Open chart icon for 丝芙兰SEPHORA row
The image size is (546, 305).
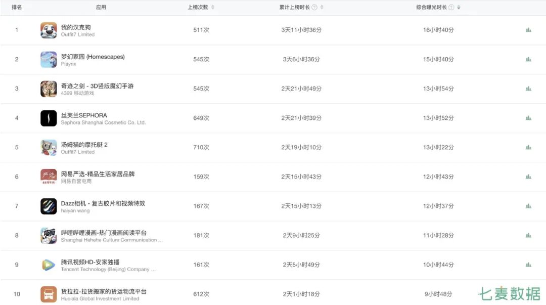pyautogui.click(x=528, y=118)
